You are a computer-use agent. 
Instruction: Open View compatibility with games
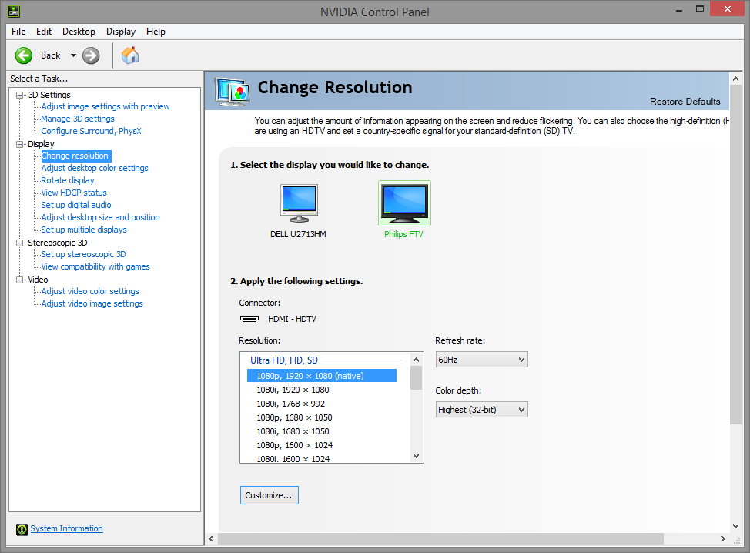click(x=95, y=266)
